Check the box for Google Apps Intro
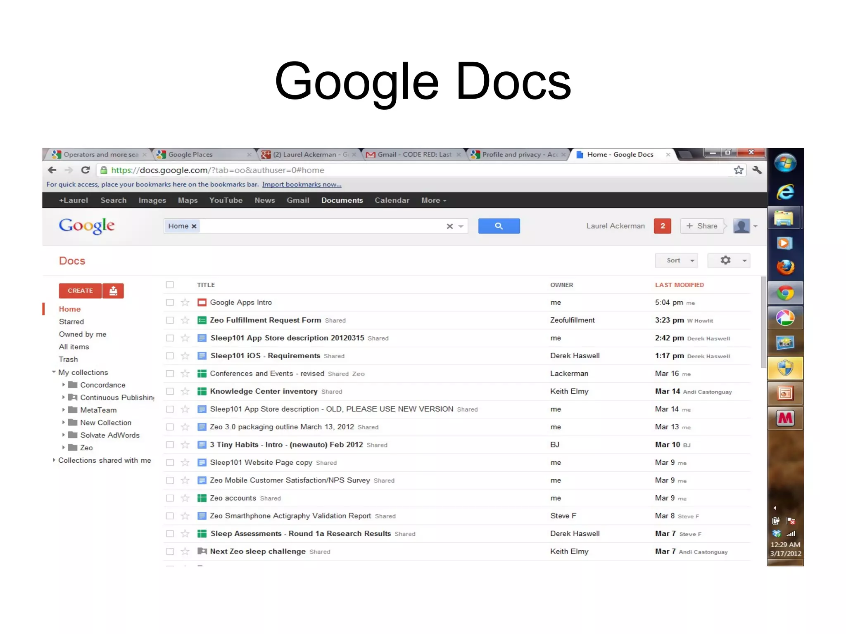The image size is (846, 634). tap(170, 303)
